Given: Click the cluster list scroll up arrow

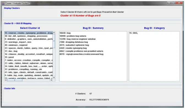Looking at the screenshot, I should [x=54, y=33].
